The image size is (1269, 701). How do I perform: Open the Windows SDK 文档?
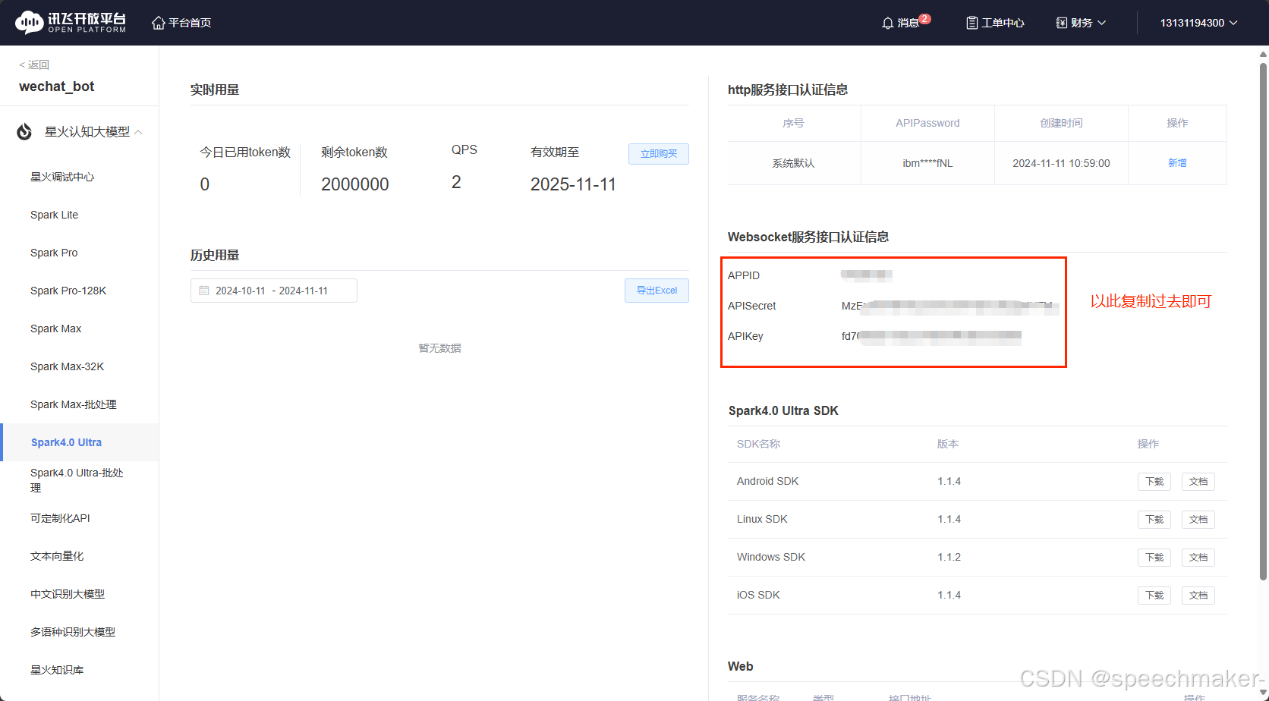(1198, 558)
